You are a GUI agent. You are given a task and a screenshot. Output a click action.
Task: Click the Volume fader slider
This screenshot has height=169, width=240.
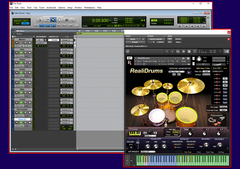(138, 143)
